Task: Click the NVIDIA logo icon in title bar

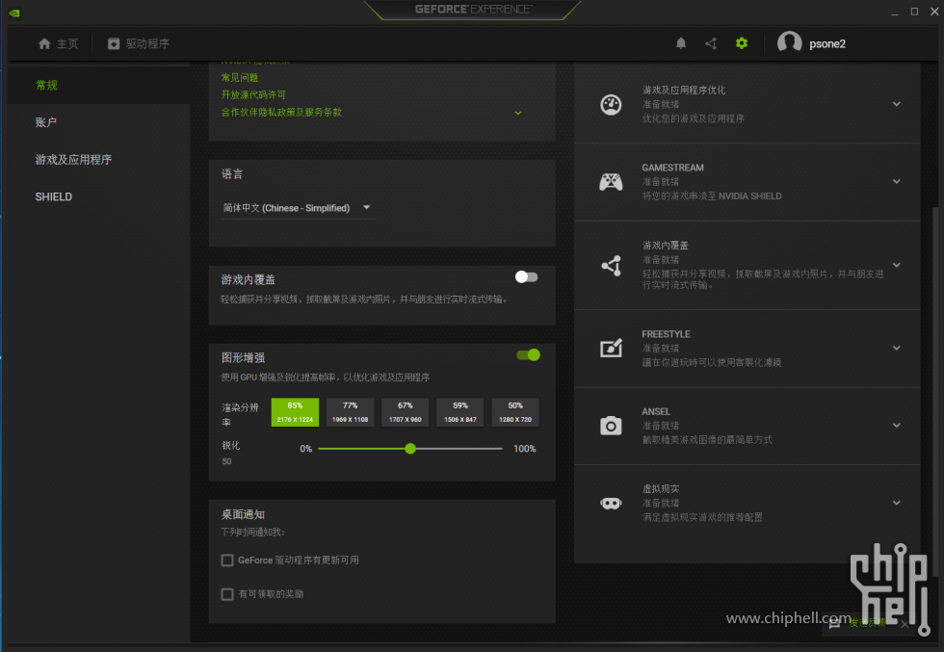Action: tap(13, 13)
